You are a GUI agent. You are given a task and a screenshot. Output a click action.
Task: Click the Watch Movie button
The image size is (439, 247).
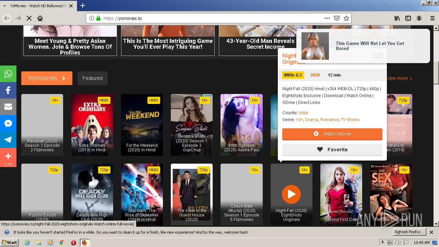pyautogui.click(x=332, y=134)
